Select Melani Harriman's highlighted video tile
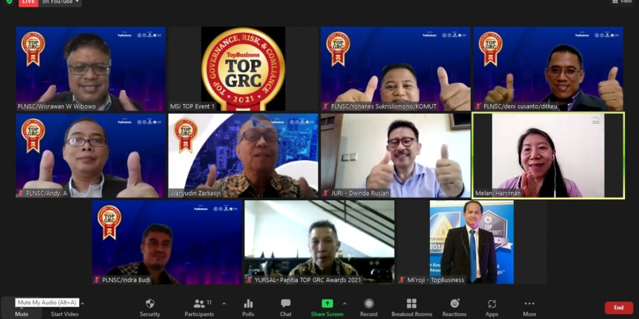 pos(548,156)
